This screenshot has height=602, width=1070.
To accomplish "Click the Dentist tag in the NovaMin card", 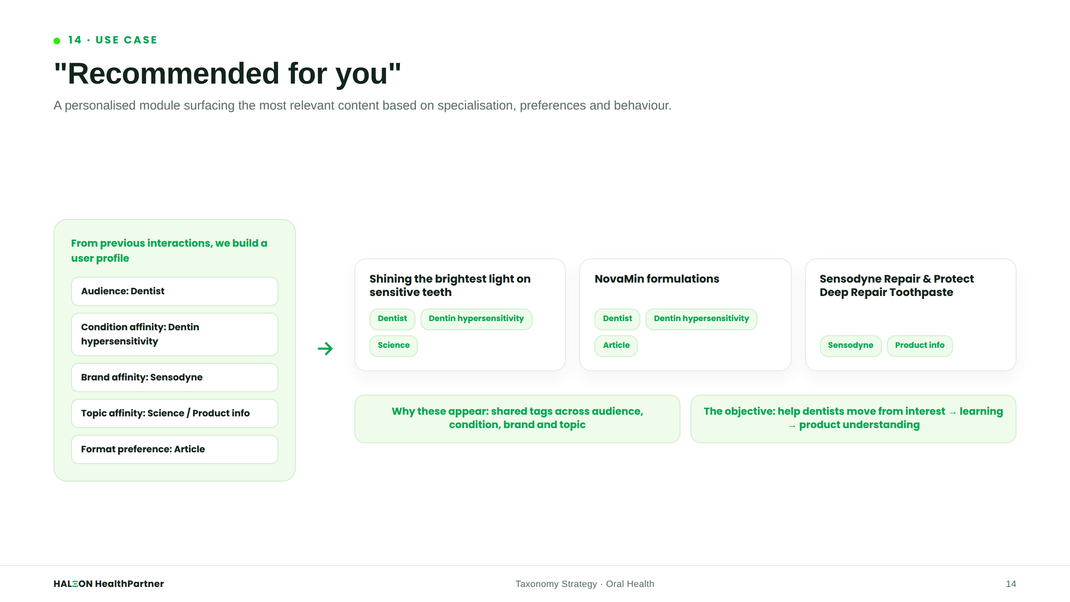I will pyautogui.click(x=617, y=319).
